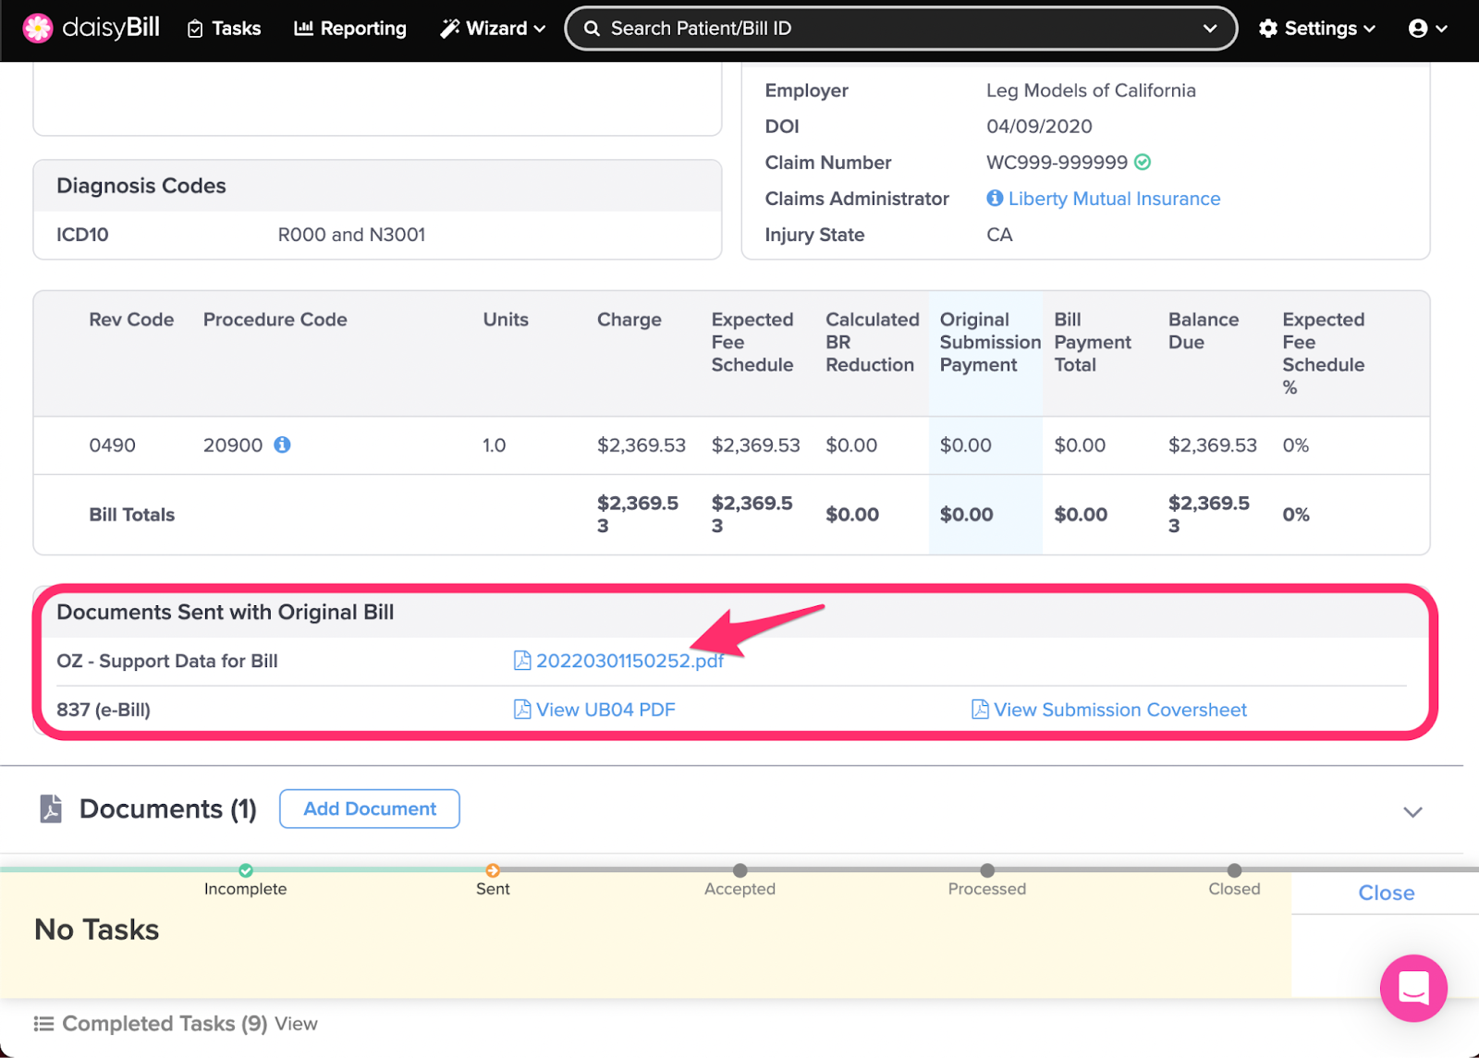1479x1058 pixels.
Task: Click the Original Submission Payment column header
Action: tap(990, 342)
